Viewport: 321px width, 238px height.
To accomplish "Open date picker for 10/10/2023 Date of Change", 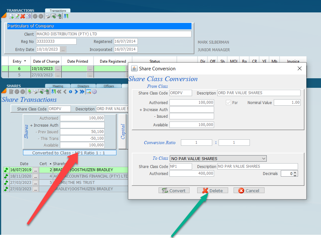I will point(58,68).
